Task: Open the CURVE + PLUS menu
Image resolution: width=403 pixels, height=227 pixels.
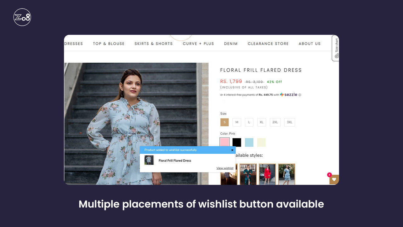Action: tap(198, 44)
